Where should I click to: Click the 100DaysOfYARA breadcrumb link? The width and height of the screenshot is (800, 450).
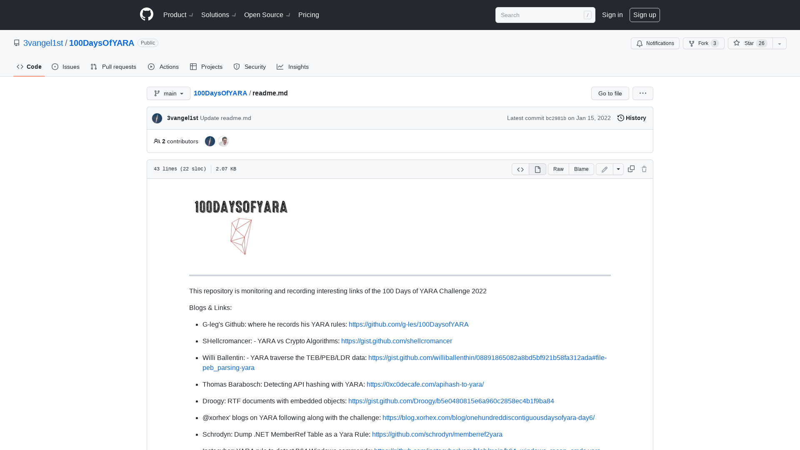click(220, 93)
